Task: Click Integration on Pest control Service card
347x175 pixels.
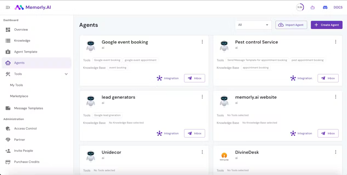Action: tap(301, 78)
